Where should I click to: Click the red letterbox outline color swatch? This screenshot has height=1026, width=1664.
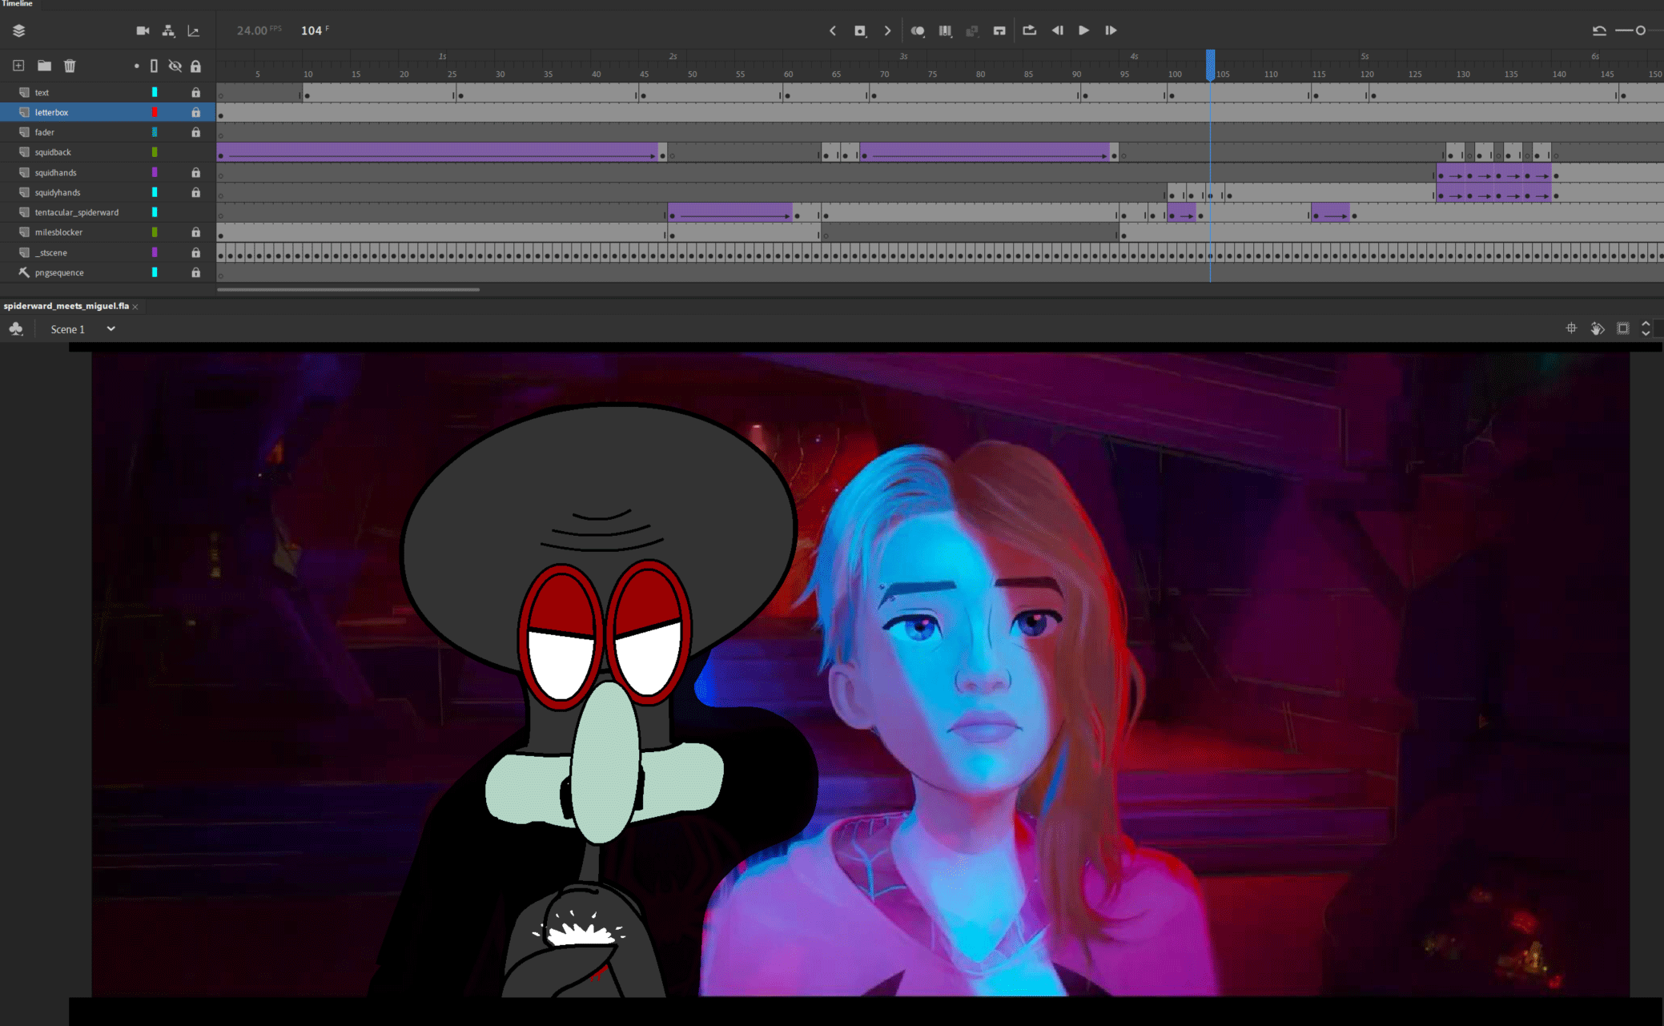pyautogui.click(x=155, y=112)
